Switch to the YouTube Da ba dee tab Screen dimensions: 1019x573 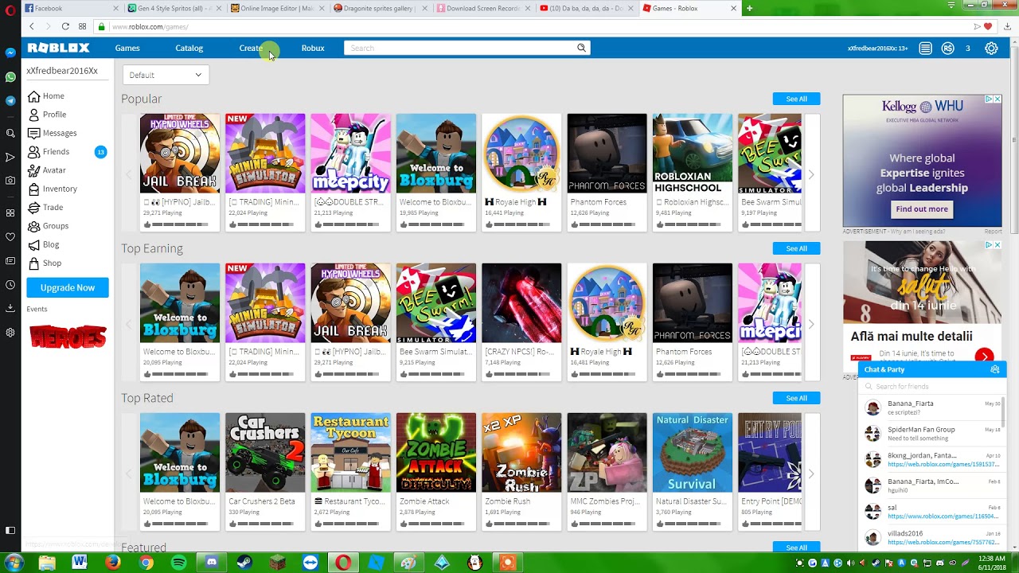(585, 8)
